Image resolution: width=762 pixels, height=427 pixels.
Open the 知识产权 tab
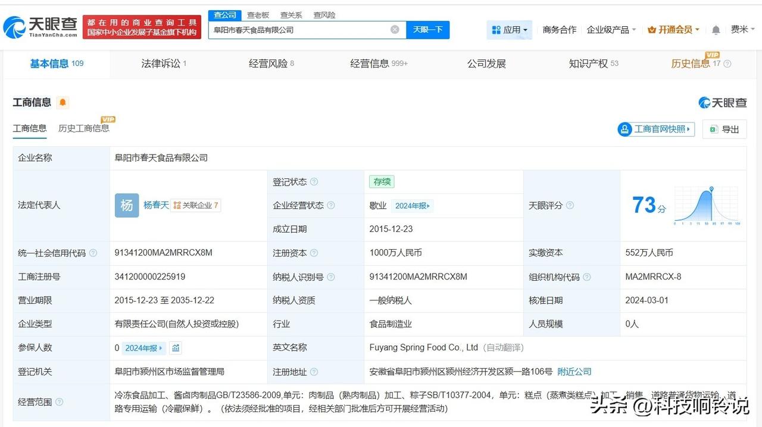click(x=594, y=64)
